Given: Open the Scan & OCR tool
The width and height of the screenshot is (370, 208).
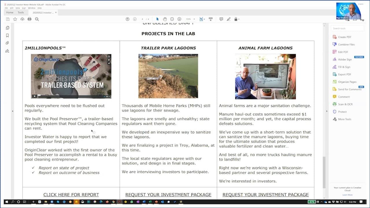Looking at the screenshot, I should coord(343,104).
